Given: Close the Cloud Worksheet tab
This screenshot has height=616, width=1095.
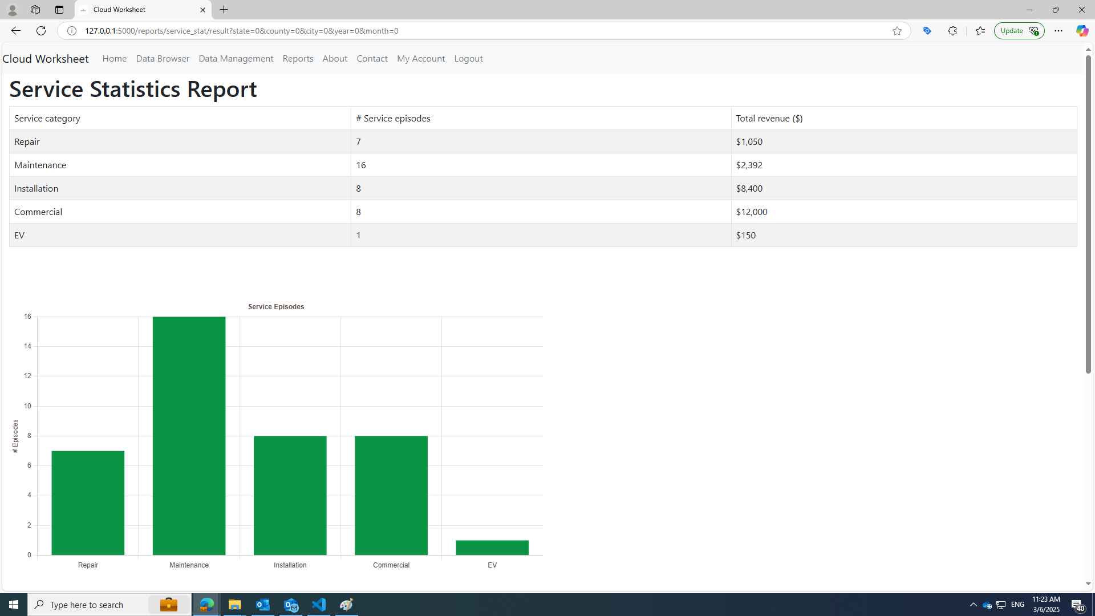Looking at the screenshot, I should (202, 10).
